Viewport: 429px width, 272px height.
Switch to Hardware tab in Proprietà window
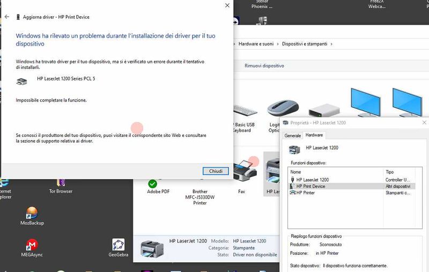(314, 135)
